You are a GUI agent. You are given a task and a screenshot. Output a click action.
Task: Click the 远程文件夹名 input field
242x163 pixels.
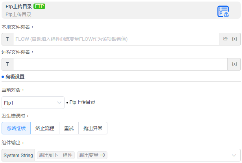(120, 64)
